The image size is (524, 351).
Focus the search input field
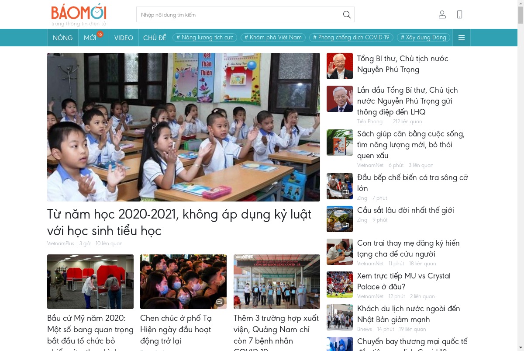[239, 14]
